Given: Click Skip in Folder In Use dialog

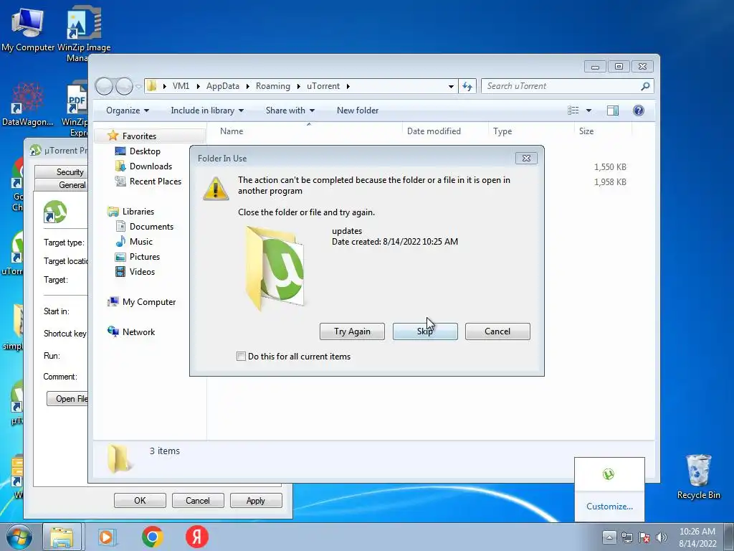Looking at the screenshot, I should pos(425,331).
